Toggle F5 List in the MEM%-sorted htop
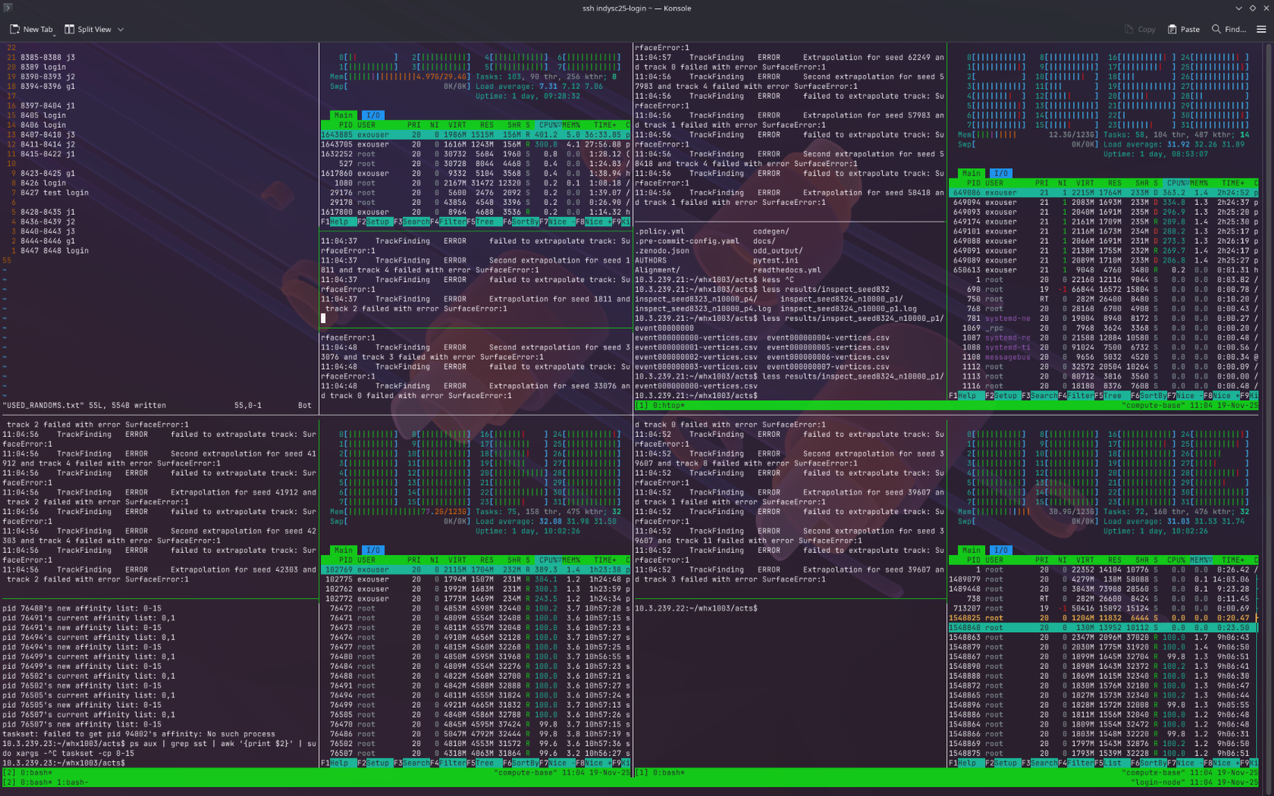The image size is (1274, 796). [1112, 763]
